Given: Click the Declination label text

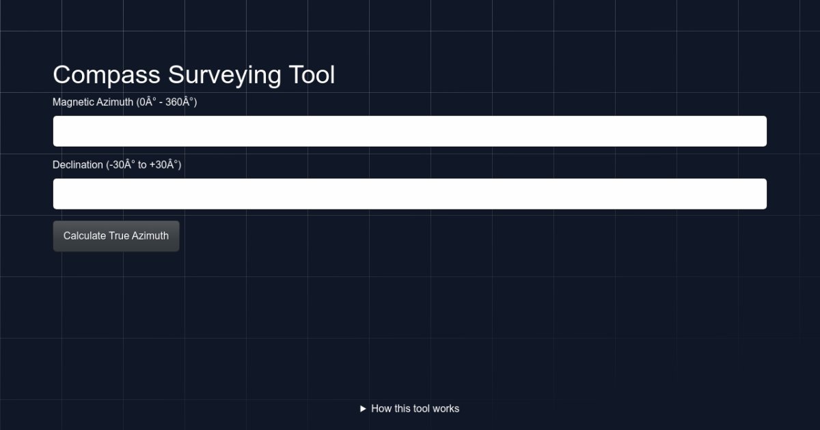Looking at the screenshot, I should [x=117, y=165].
